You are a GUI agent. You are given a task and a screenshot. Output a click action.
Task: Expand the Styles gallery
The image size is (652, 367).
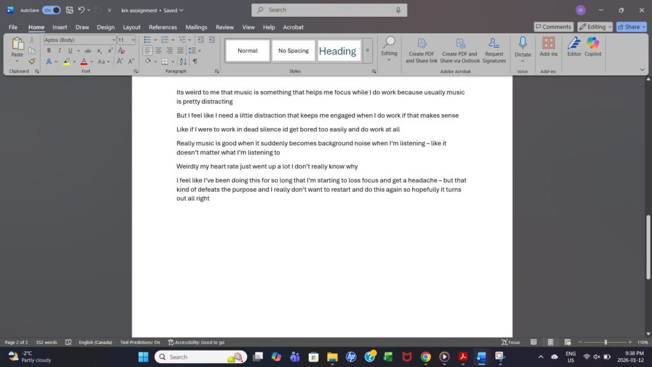tap(367, 51)
